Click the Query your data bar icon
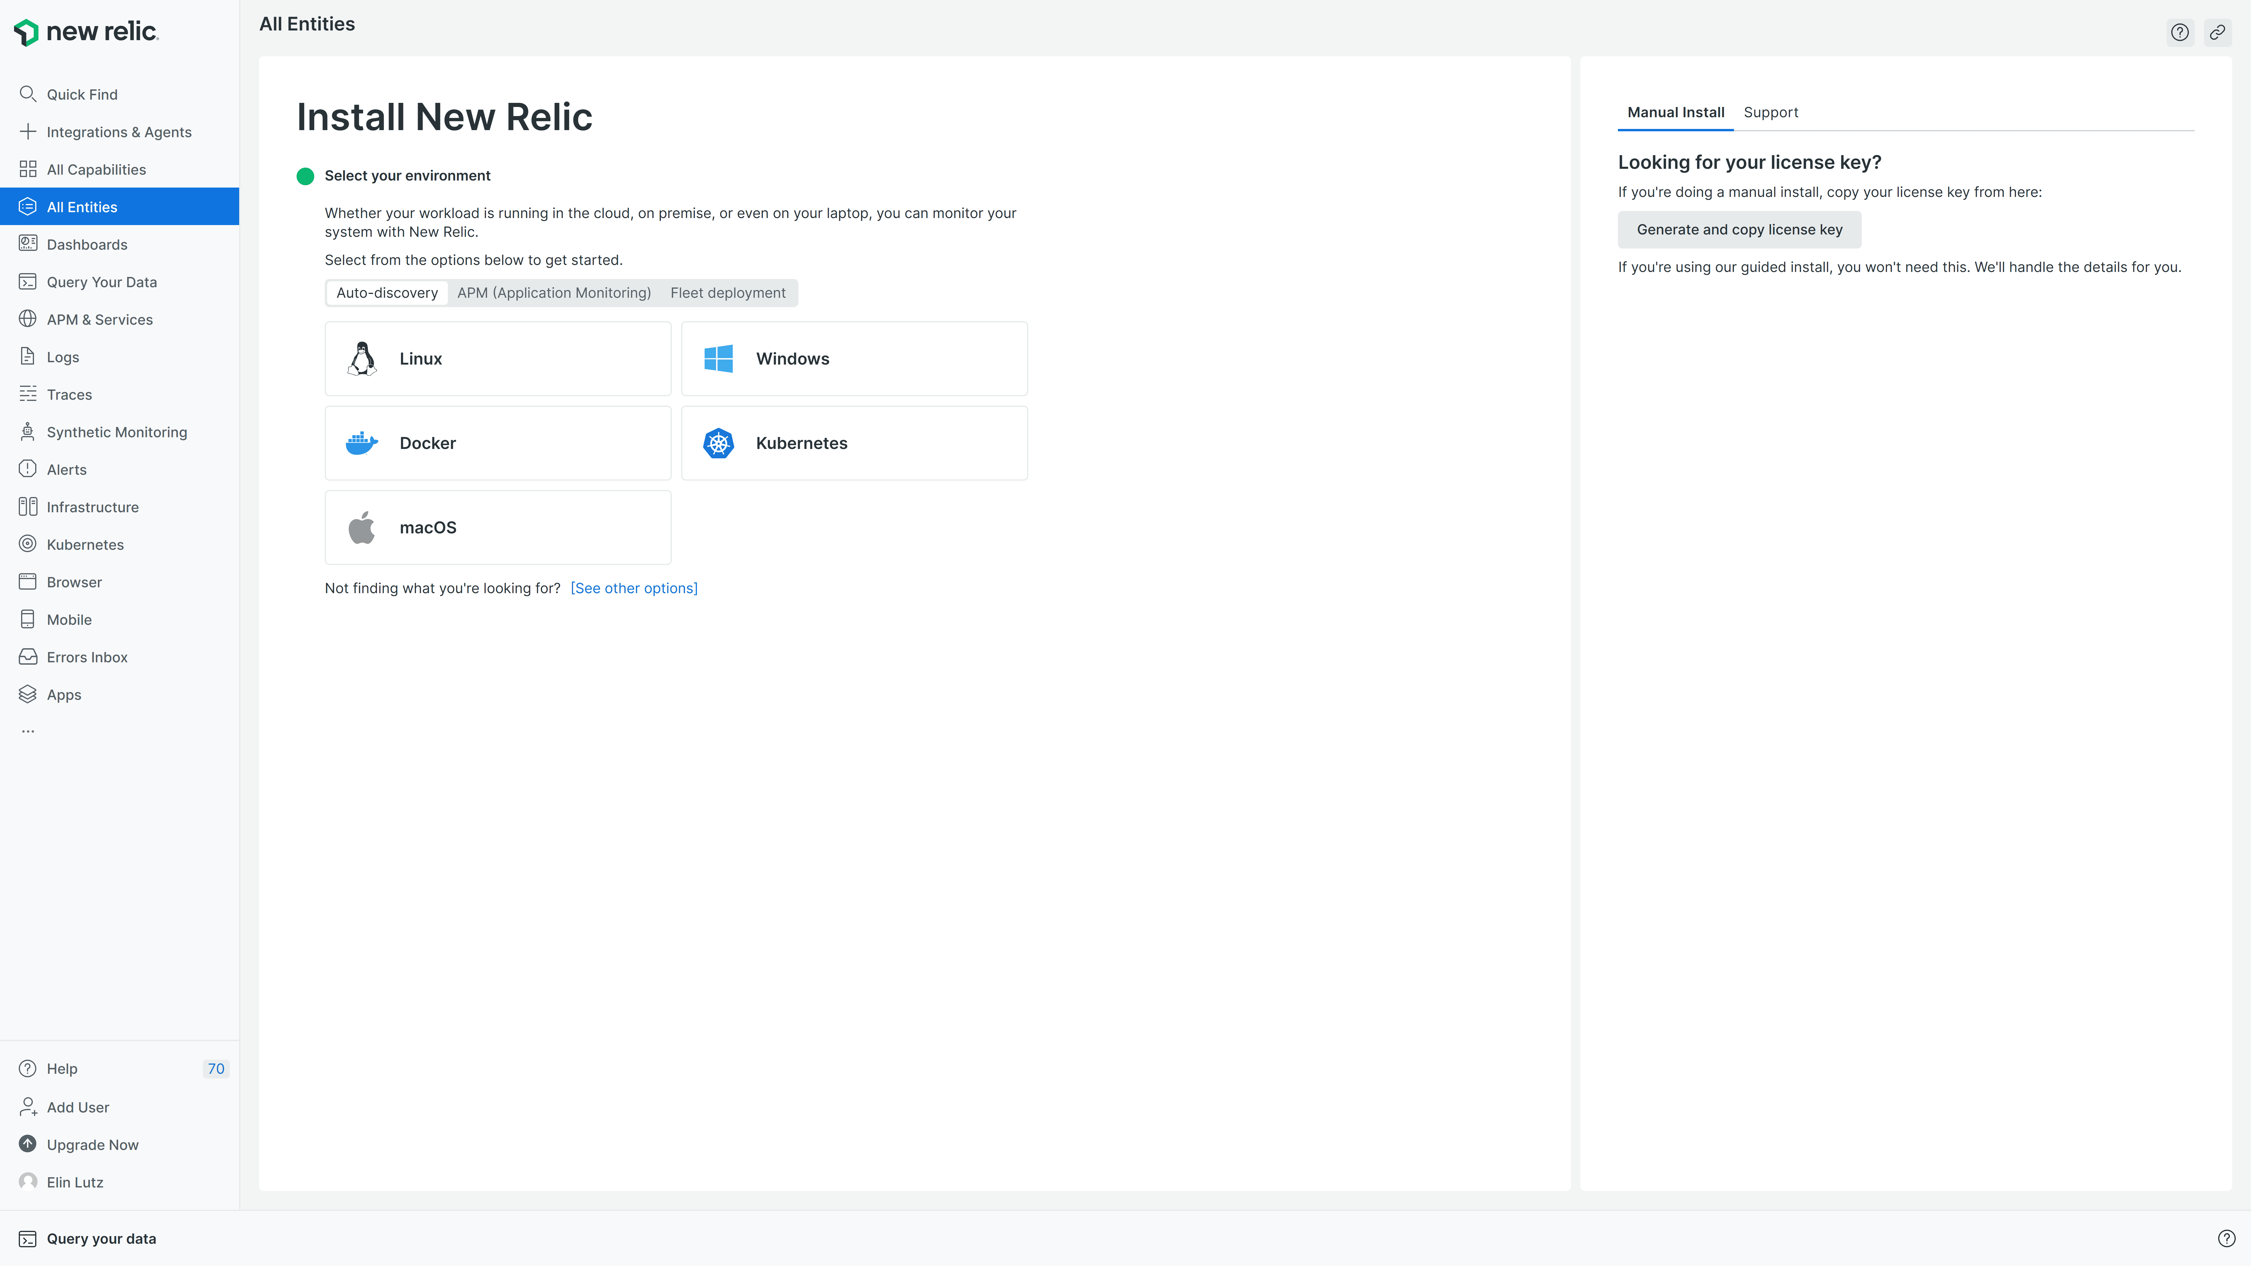 (x=28, y=1239)
